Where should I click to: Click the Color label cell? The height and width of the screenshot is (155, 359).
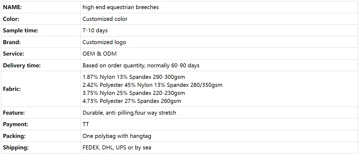tap(11, 19)
